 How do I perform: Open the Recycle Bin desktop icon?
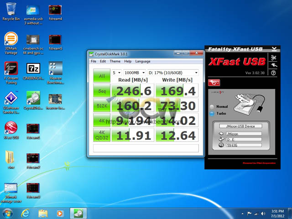[x=11, y=11]
